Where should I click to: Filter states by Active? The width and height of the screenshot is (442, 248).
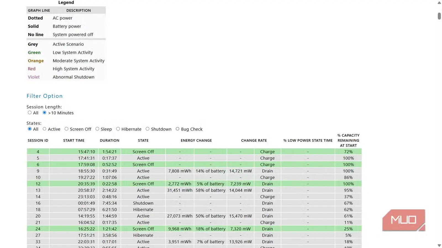(x=44, y=129)
